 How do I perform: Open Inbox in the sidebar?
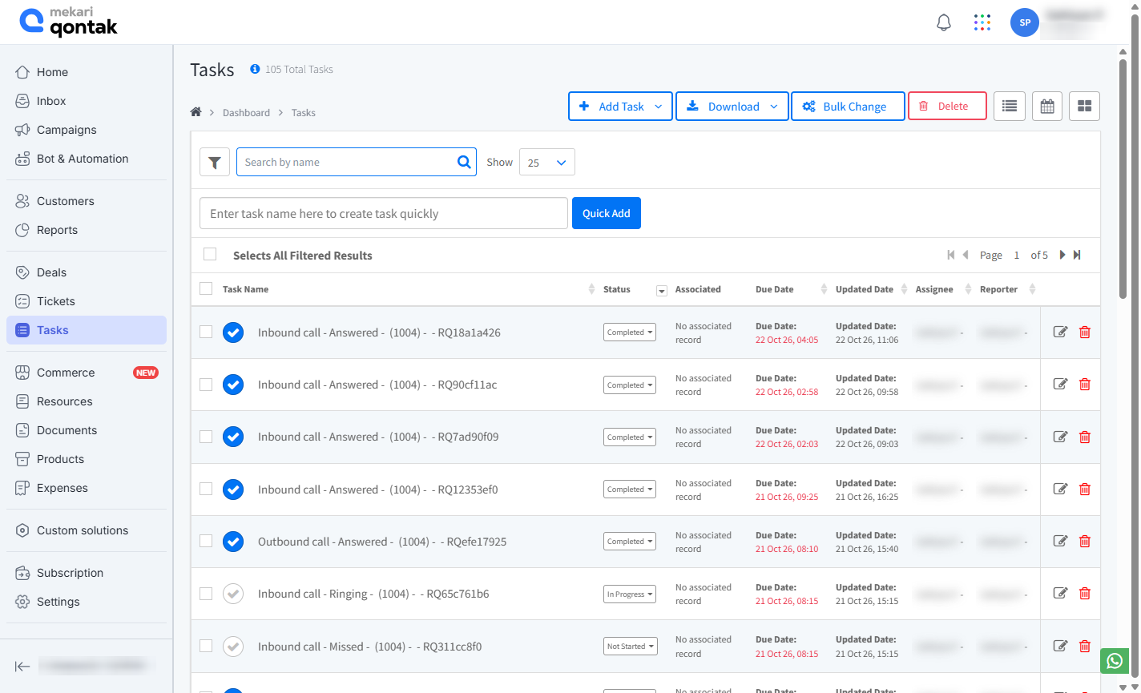87,101
